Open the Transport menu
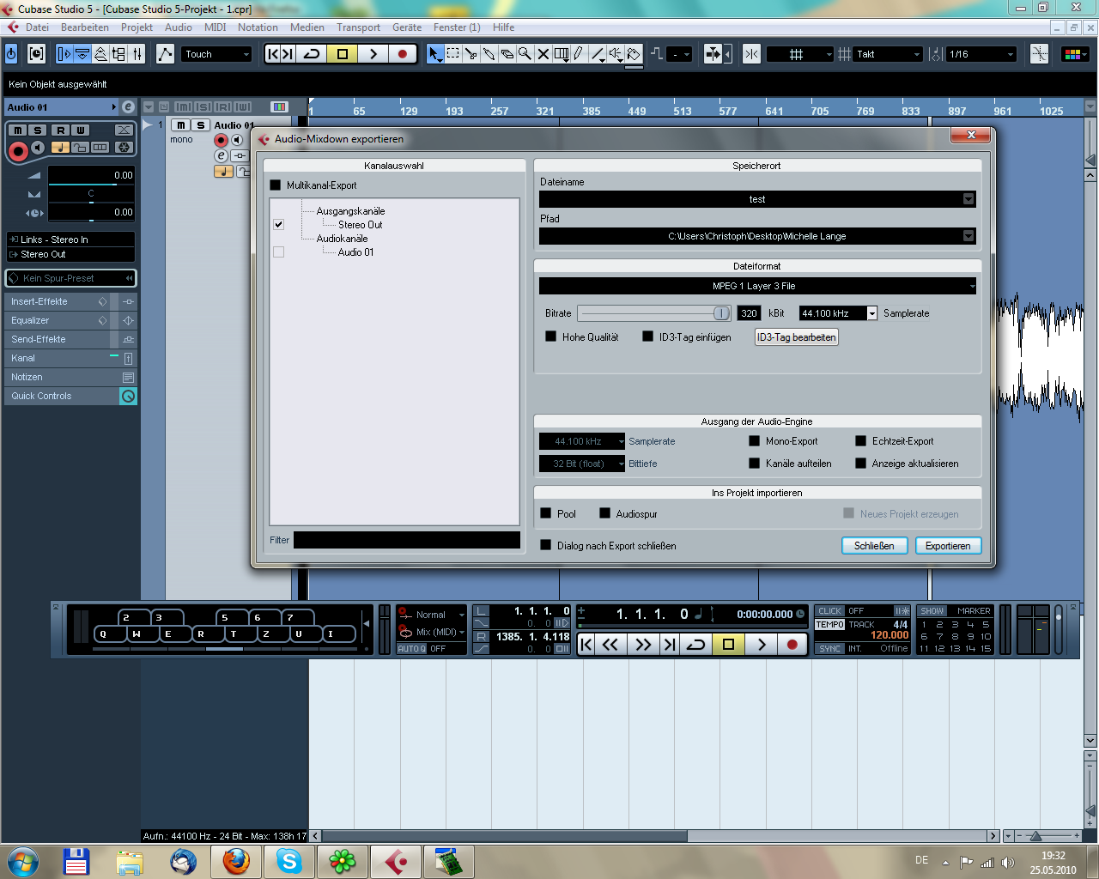Screen dimensions: 1099x879 click(x=358, y=27)
